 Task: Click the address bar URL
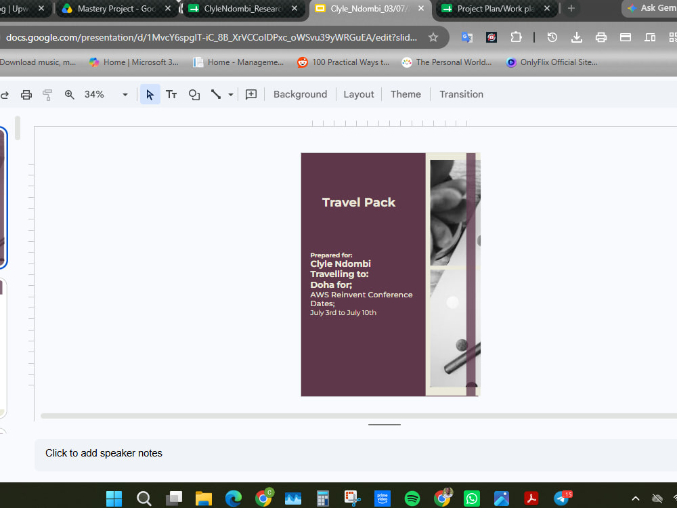pos(211,37)
